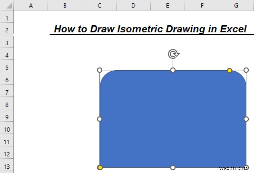Select row 13 header

coord(7,165)
